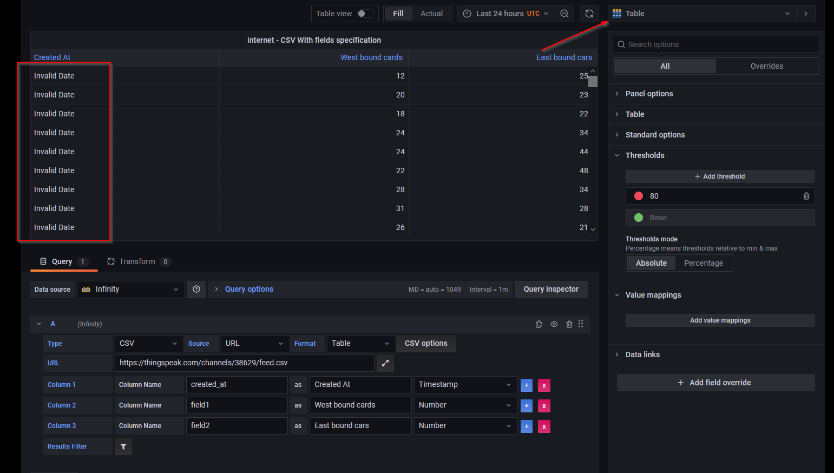Delete query A with the trash icon

click(569, 324)
